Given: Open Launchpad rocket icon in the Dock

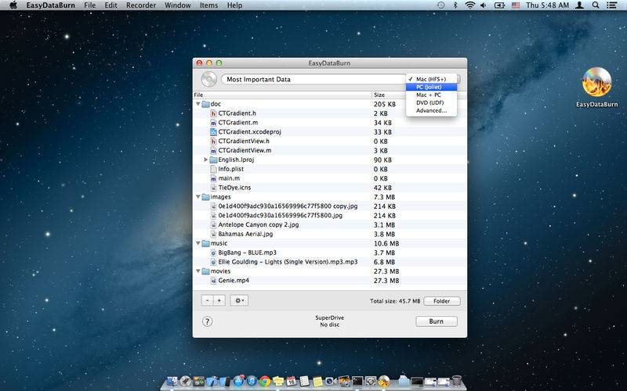Looking at the screenshot, I should [185, 381].
